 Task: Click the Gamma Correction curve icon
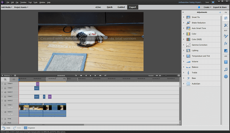point(188,45)
